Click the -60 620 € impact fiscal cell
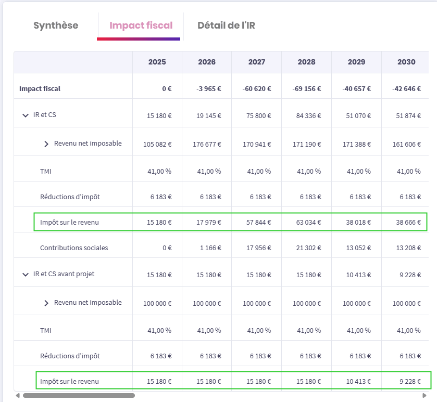 (x=257, y=89)
